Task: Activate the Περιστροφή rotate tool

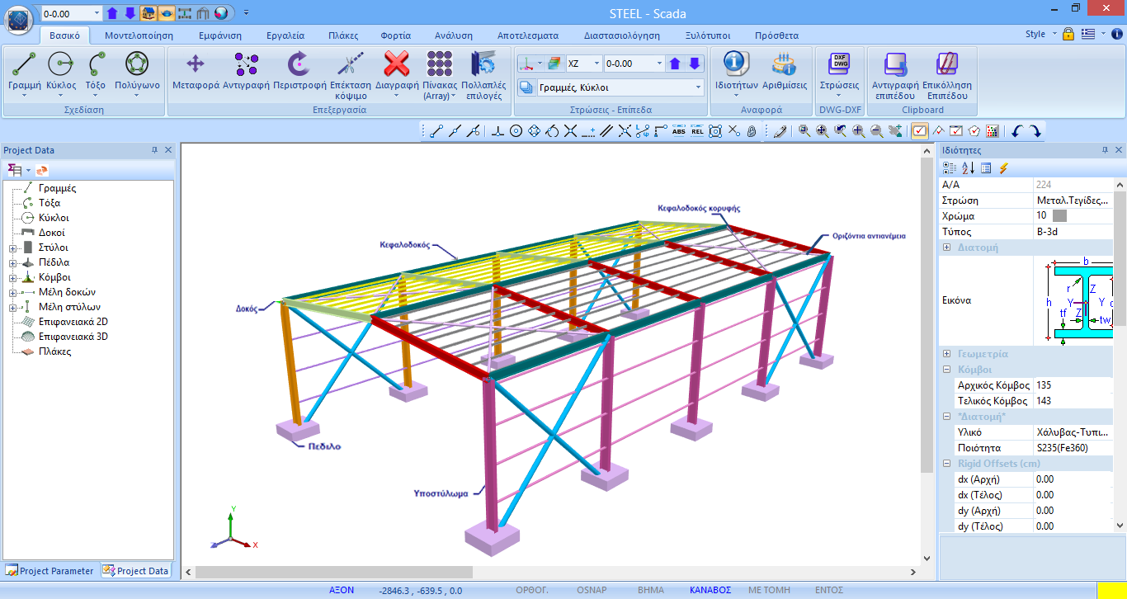Action: click(x=299, y=72)
